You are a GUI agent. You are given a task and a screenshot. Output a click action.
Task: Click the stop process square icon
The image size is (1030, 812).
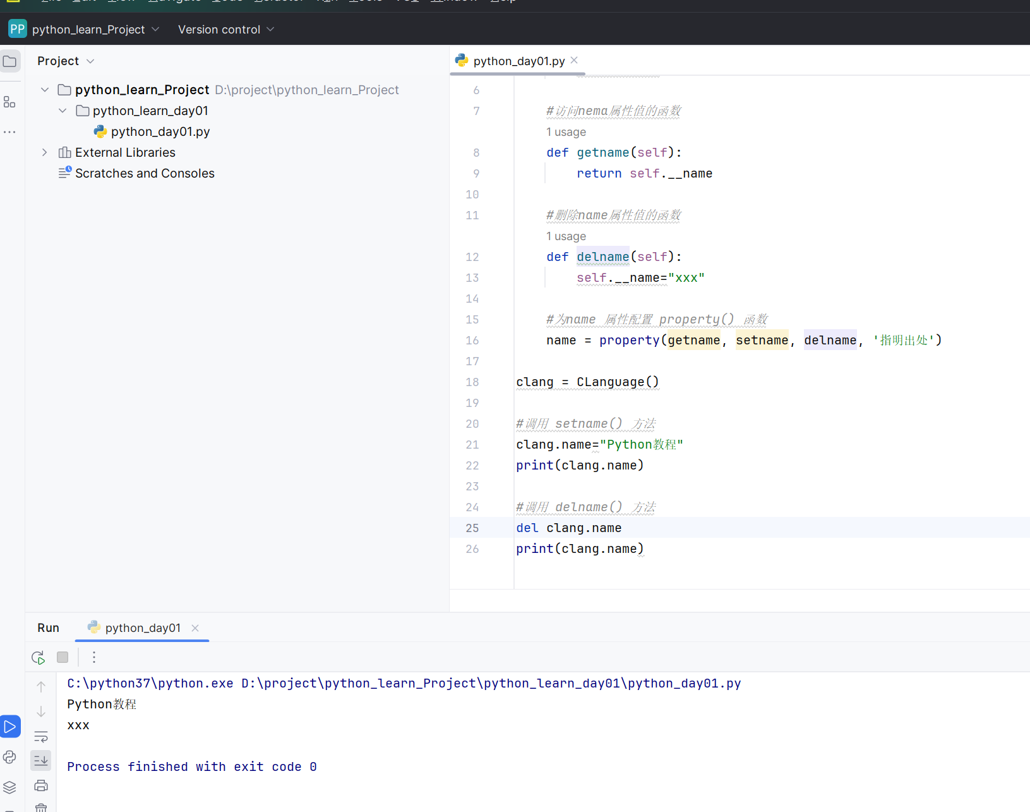63,657
